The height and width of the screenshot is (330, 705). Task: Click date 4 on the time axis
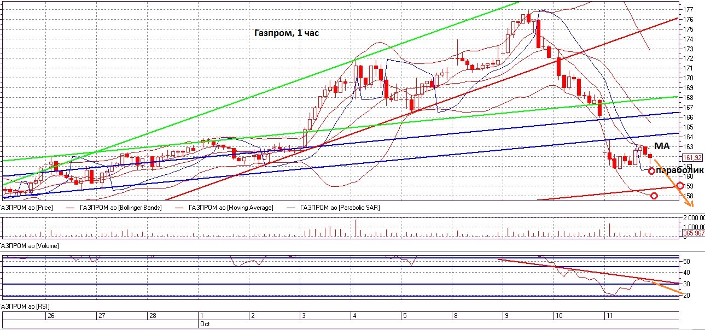pyautogui.click(x=354, y=316)
